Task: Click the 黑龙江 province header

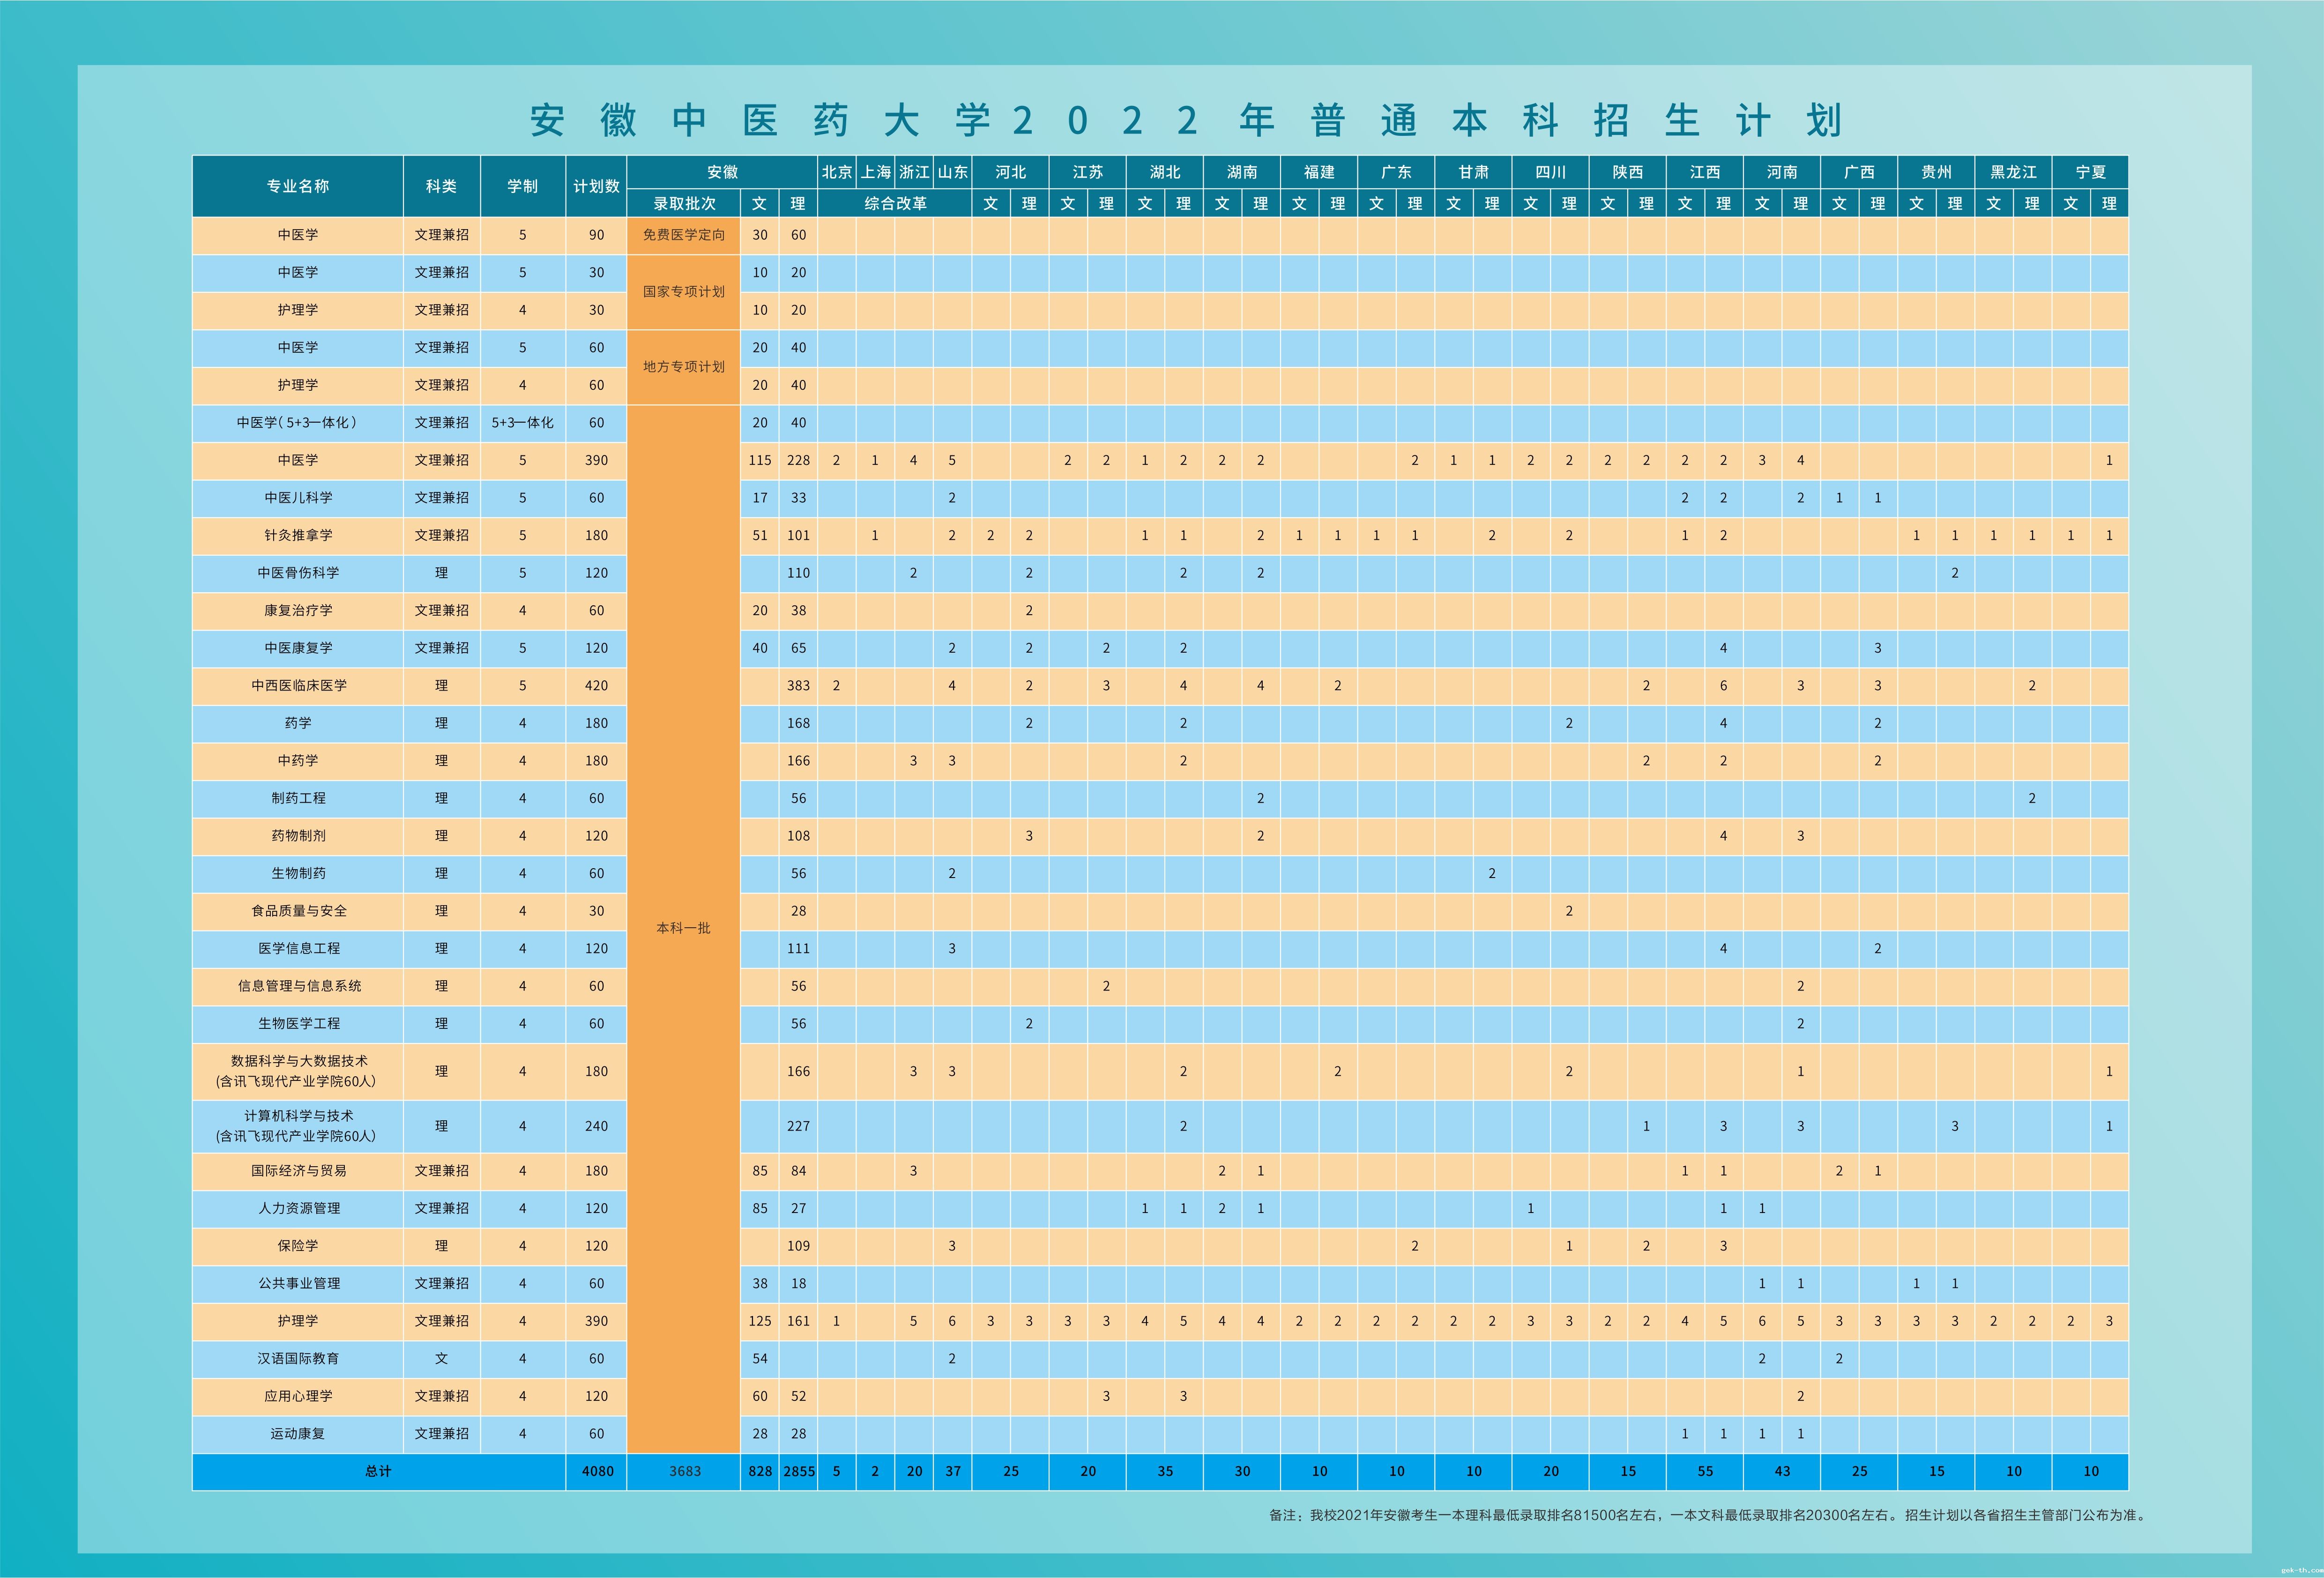Action: [x=2013, y=172]
